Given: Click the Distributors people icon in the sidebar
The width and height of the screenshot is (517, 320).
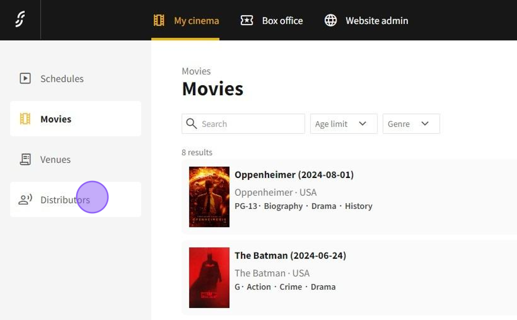Looking at the screenshot, I should point(25,199).
